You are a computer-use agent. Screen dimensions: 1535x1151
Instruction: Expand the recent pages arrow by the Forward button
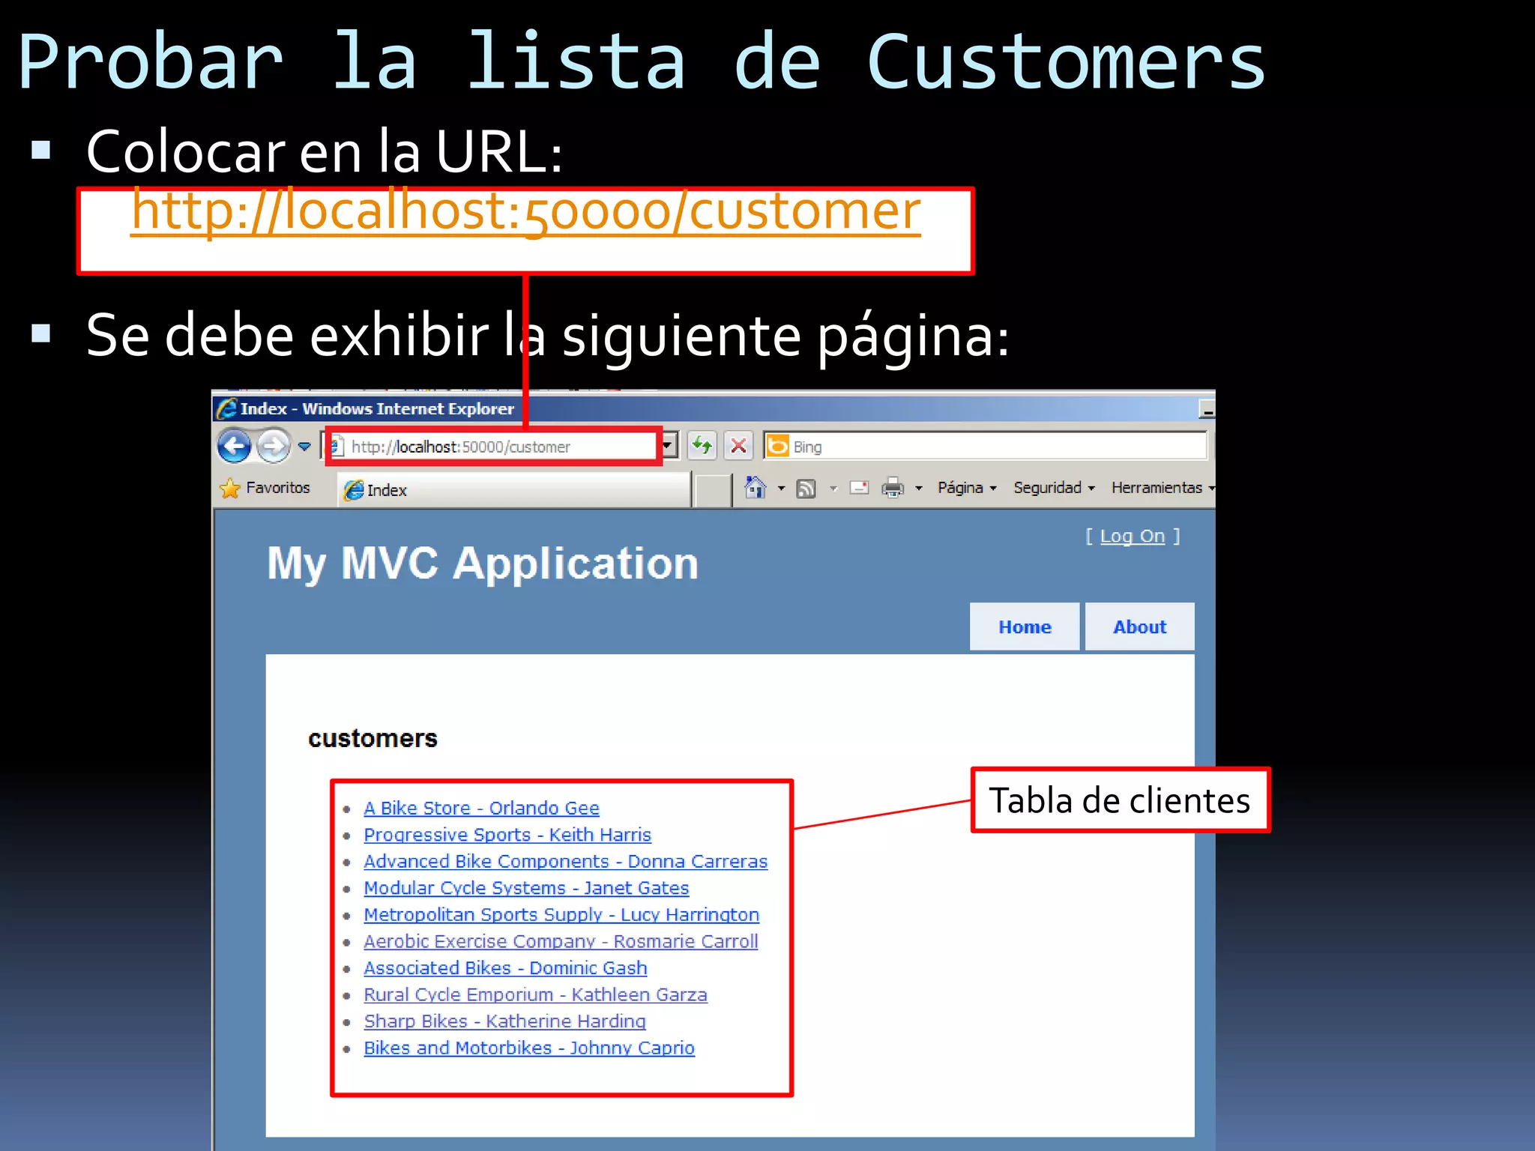pos(304,447)
